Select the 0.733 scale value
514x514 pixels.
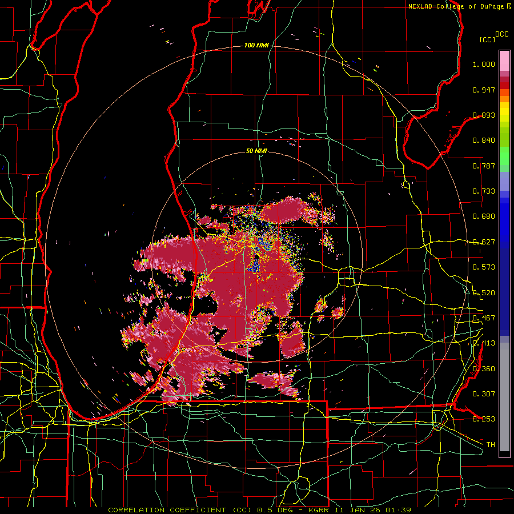pyautogui.click(x=484, y=191)
